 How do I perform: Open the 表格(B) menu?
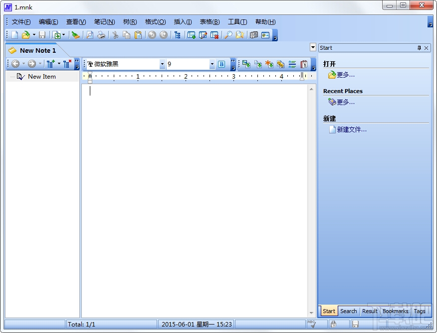tap(210, 22)
